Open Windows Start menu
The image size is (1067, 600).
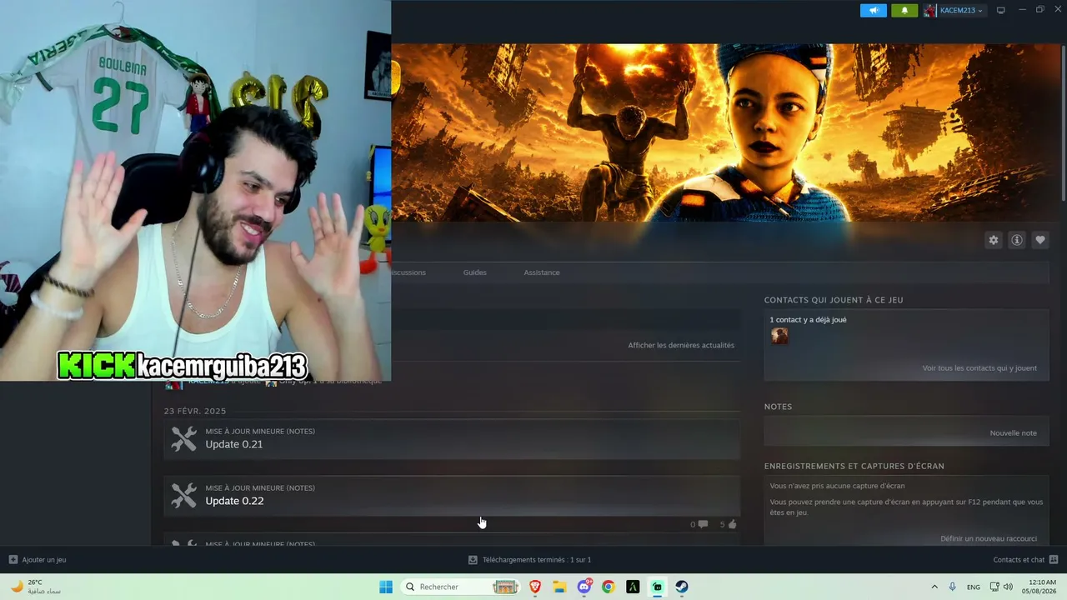(x=385, y=587)
